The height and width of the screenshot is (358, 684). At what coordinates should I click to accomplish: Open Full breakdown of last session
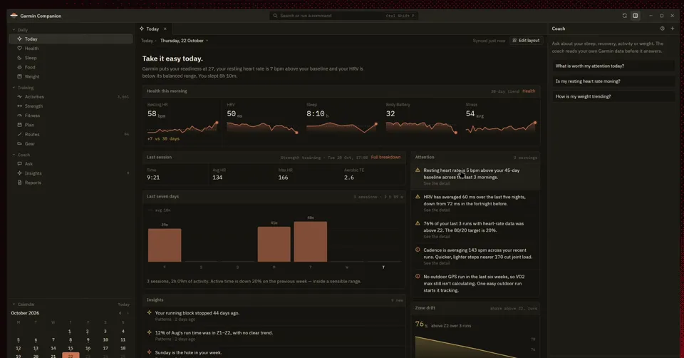(385, 157)
